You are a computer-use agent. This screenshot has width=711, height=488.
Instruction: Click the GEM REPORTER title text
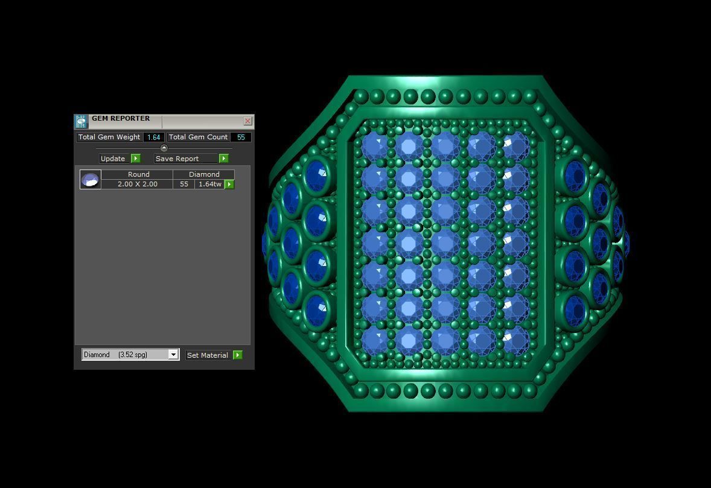click(121, 118)
